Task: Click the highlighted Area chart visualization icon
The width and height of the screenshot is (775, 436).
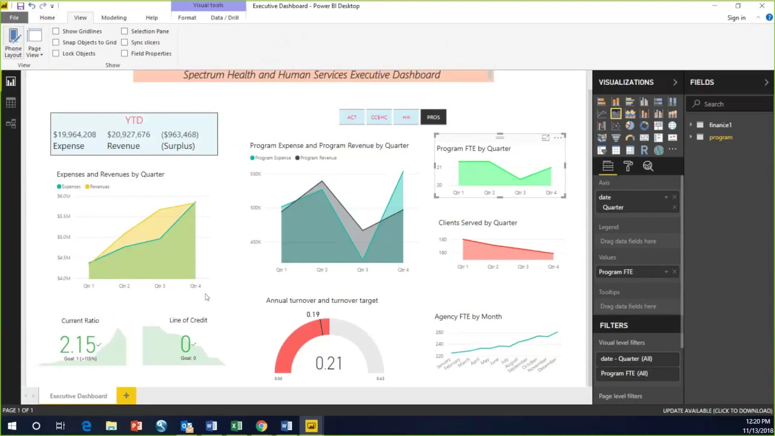Action: coord(616,113)
